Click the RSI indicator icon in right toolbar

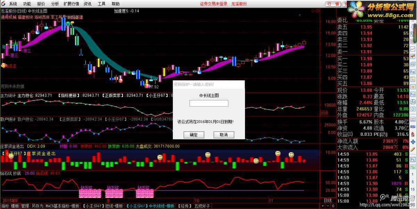click(413, 127)
